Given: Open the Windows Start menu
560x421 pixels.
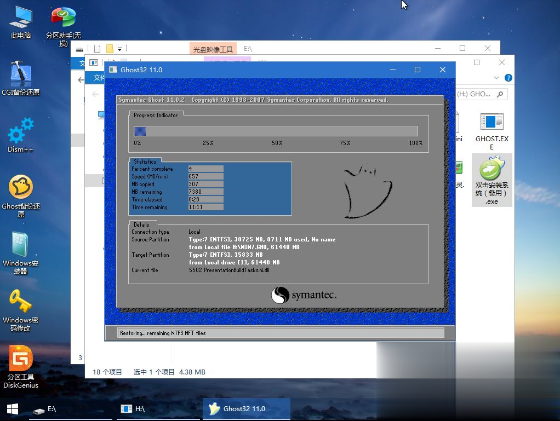Looking at the screenshot, I should pos(13,409).
